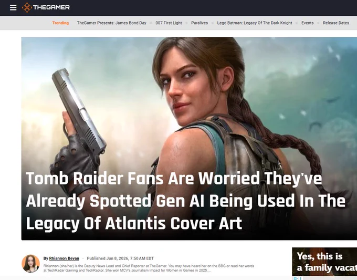Image resolution: width=357 pixels, height=280 pixels.
Task: Open Lego Batman: Legacy Of The Dark Knight
Action: [x=255, y=23]
